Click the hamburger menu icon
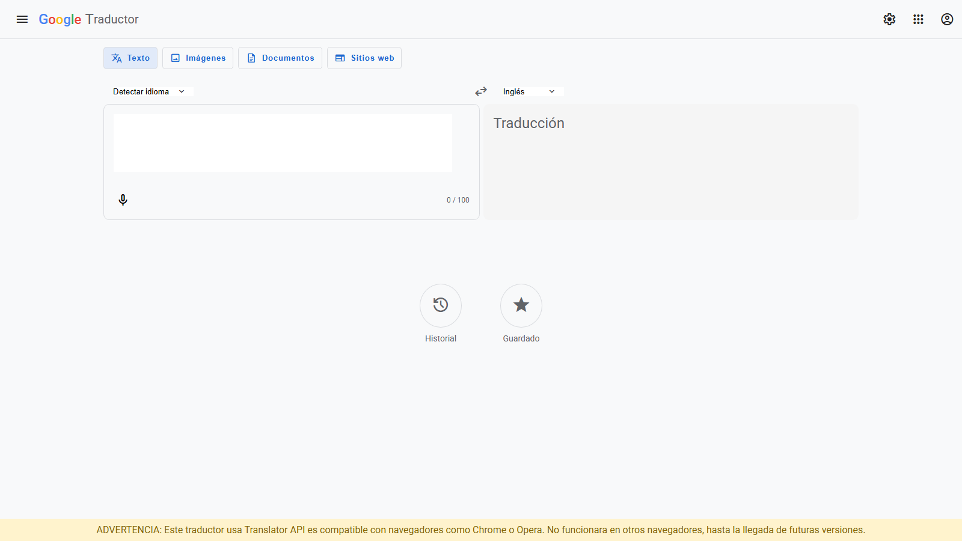The width and height of the screenshot is (962, 541). coord(22,19)
